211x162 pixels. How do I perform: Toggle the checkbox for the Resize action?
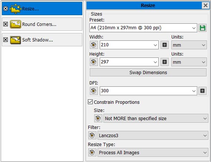pos(6,9)
